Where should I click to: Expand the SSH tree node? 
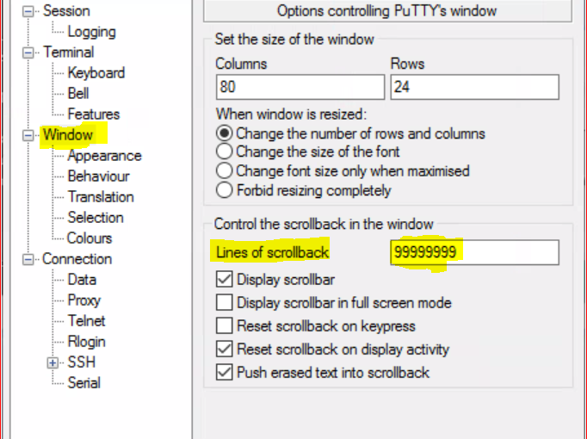pyautogui.click(x=53, y=362)
